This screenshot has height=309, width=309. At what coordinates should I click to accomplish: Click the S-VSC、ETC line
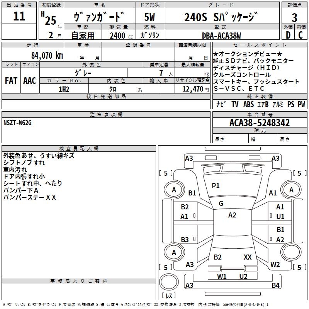click(239, 89)
